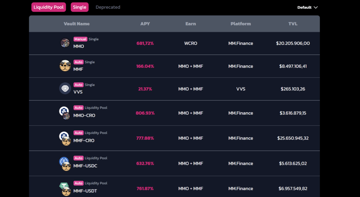Image resolution: width=360 pixels, height=197 pixels.
Task: Select the 806.93% APY value
Action: pyautogui.click(x=145, y=113)
